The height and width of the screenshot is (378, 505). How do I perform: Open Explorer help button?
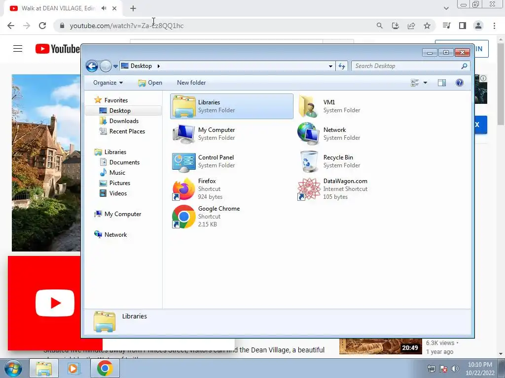click(460, 83)
